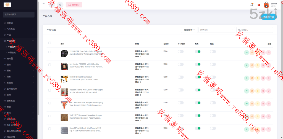
Task: Click the Chinese flag language icon
Action: coord(259,5)
